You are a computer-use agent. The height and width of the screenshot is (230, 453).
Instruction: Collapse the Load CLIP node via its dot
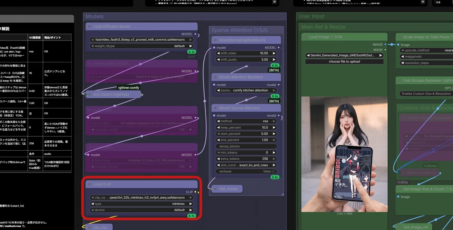click(x=90, y=184)
